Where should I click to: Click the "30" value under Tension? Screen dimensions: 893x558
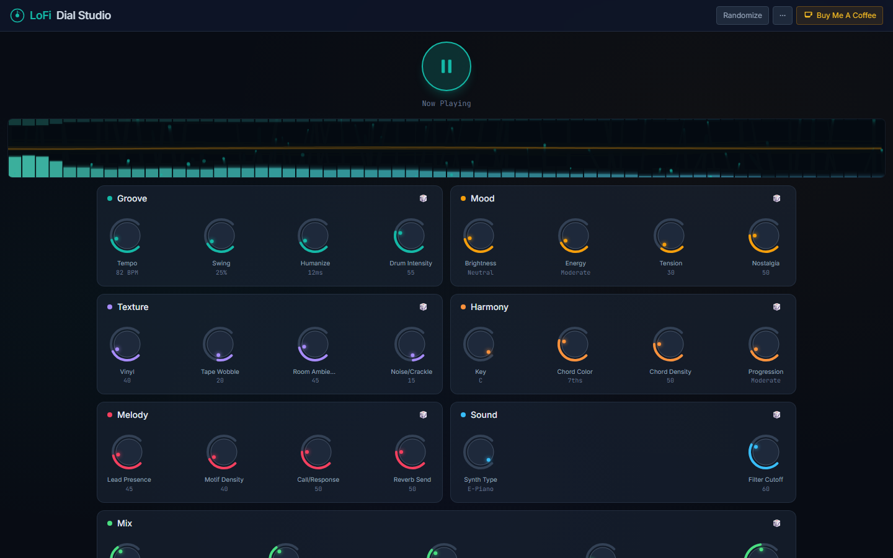[x=671, y=273]
